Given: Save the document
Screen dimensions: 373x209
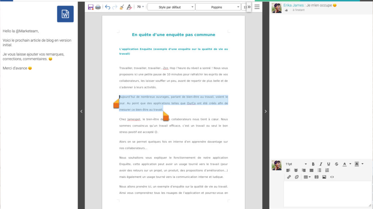Looking at the screenshot, I should (90, 7).
